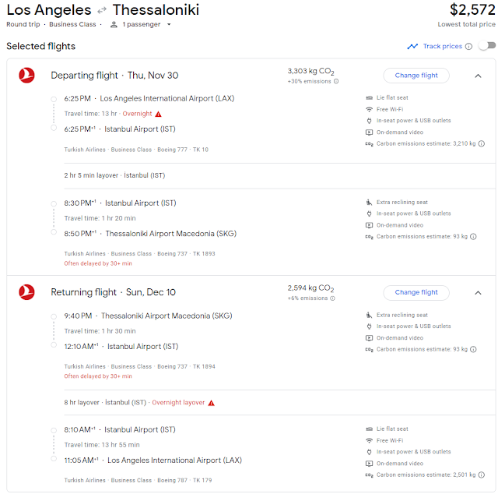Click the passenger person icon

coord(114,24)
